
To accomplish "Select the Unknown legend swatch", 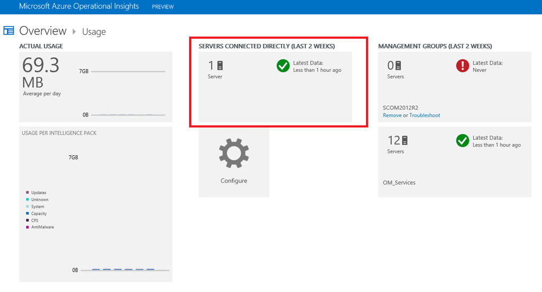I will tap(28, 199).
